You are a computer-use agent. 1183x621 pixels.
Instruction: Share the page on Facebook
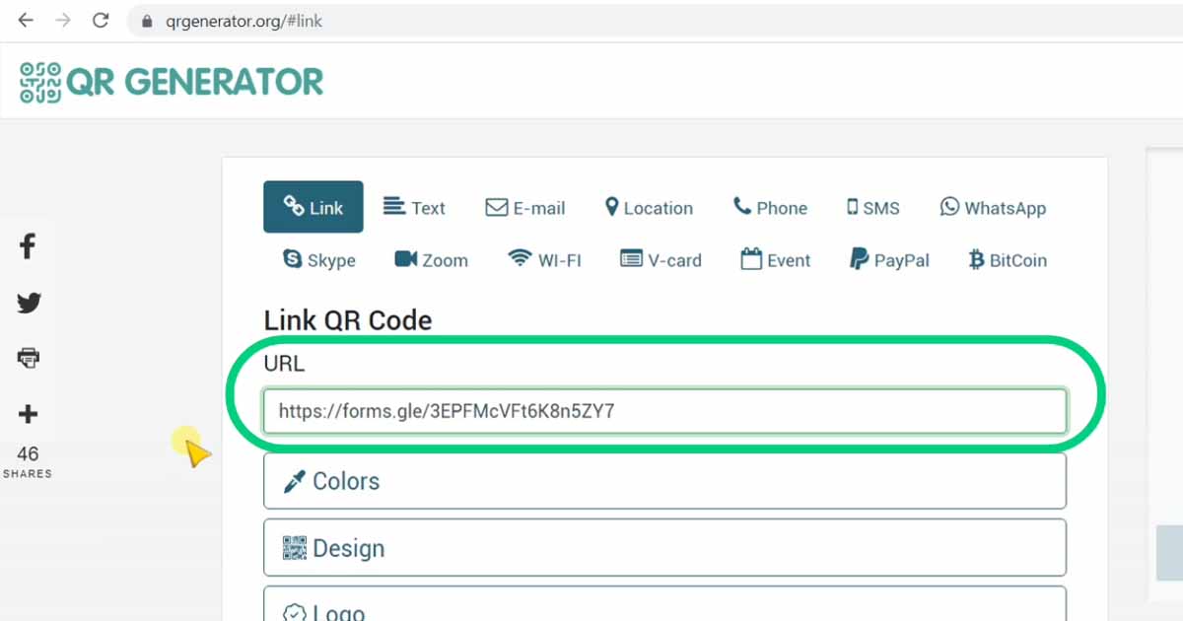coord(28,246)
